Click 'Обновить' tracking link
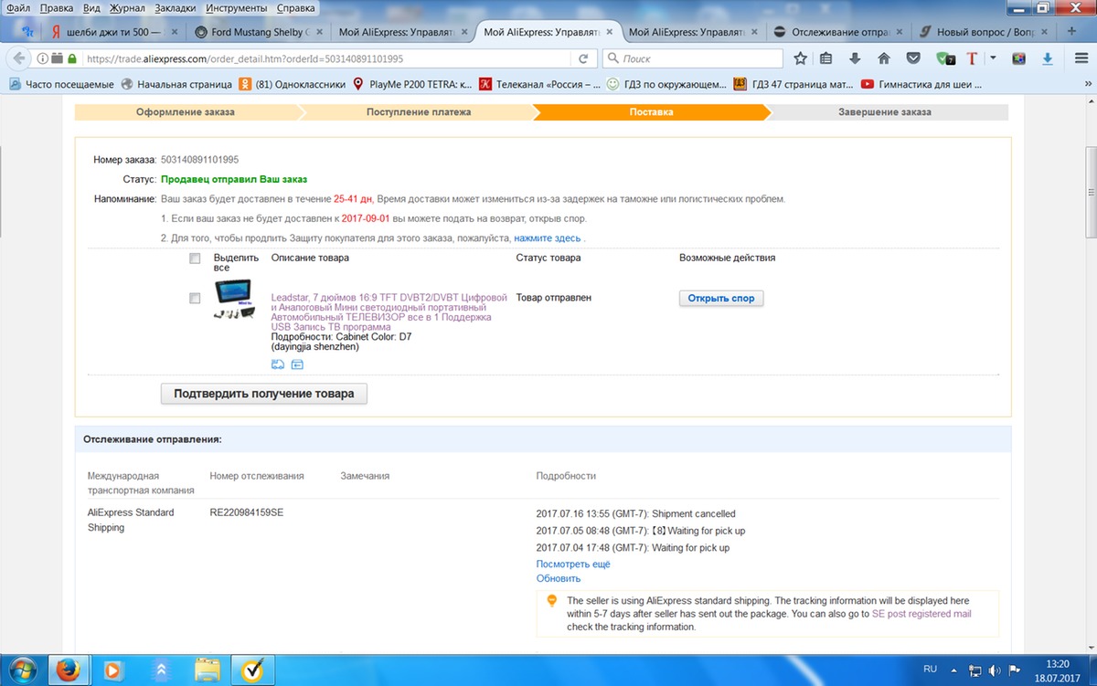Image resolution: width=1097 pixels, height=686 pixels. click(x=559, y=578)
